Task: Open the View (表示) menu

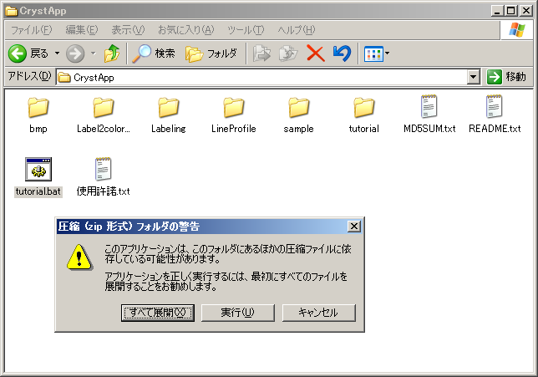Action: pos(128,30)
